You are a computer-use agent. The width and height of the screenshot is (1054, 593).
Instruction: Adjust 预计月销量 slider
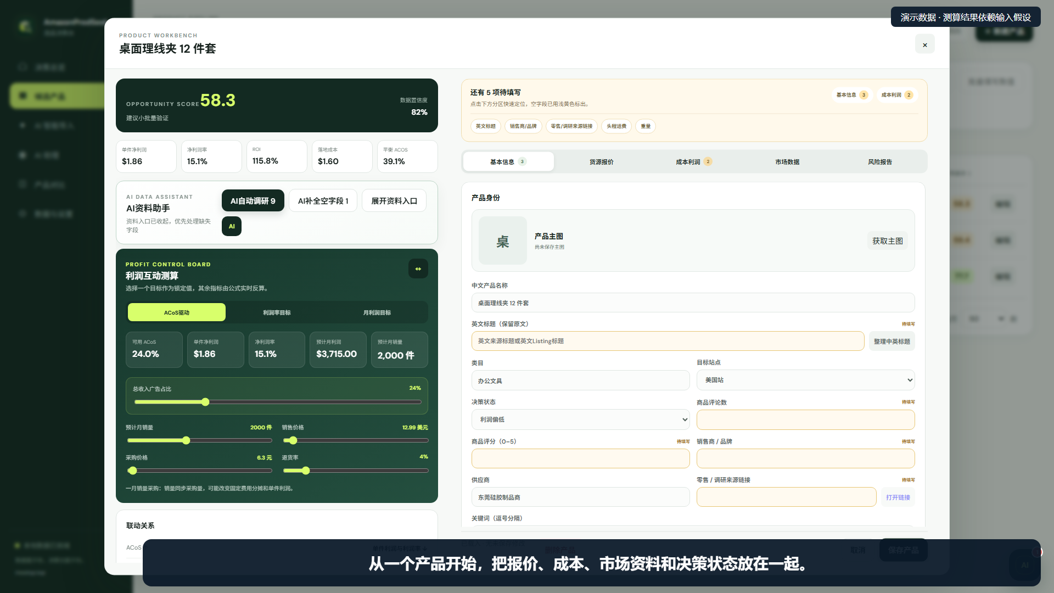coord(199,440)
